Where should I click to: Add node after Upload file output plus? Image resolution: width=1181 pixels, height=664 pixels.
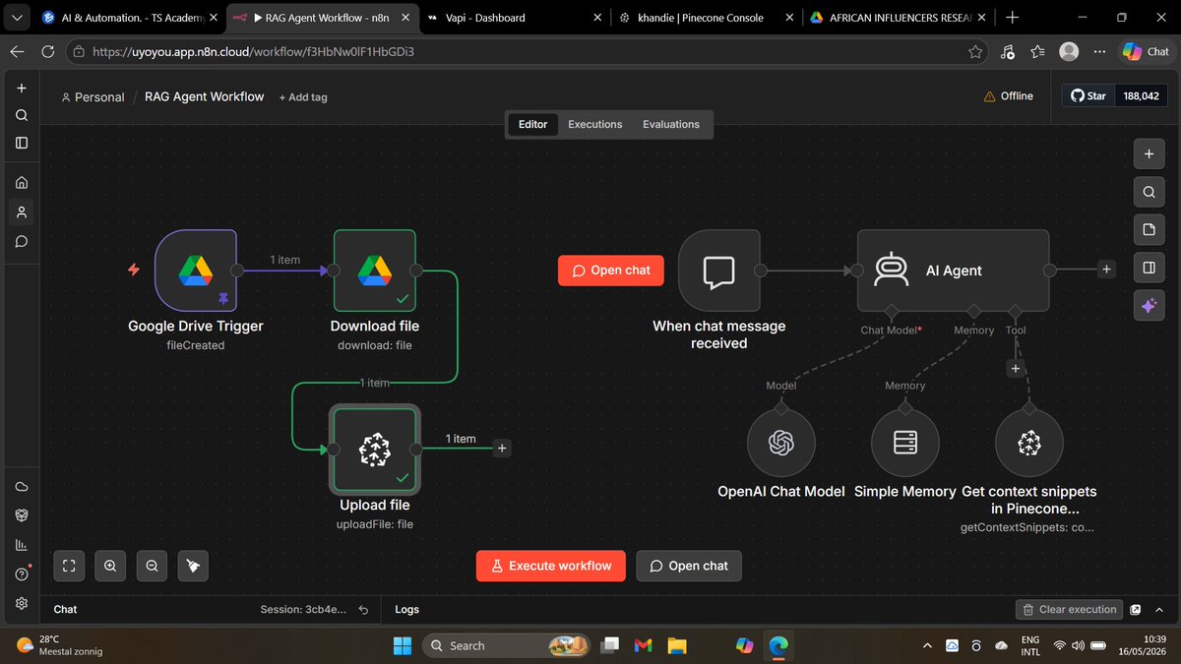pos(502,449)
